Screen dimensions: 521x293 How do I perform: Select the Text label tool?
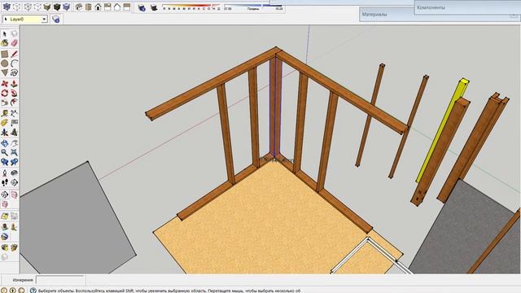[14, 123]
